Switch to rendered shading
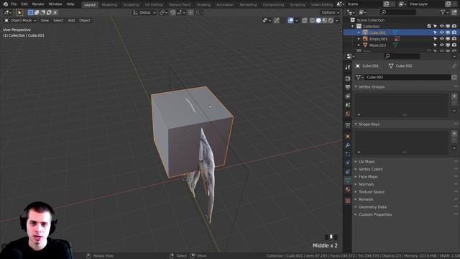Viewport: 460px width, 259px height. tap(331, 20)
